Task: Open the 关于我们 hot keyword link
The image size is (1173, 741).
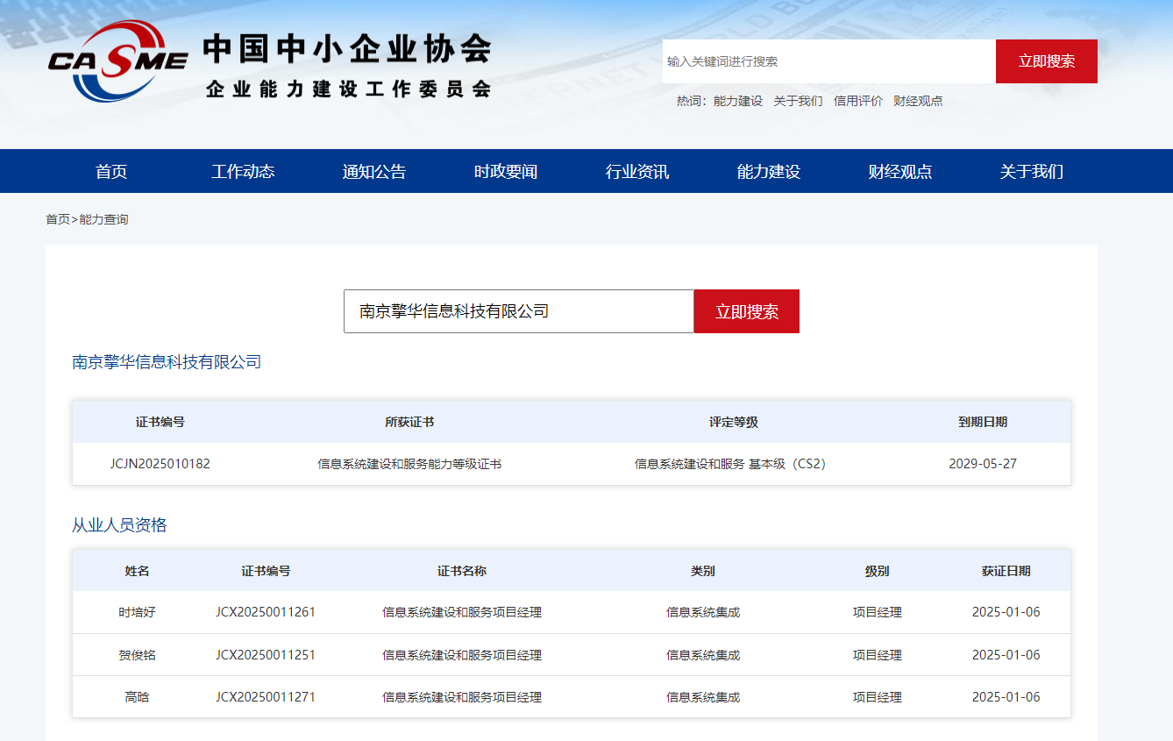Action: pos(798,101)
